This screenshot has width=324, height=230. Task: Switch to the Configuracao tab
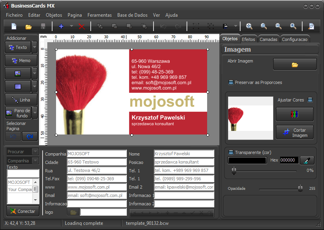pos(295,39)
